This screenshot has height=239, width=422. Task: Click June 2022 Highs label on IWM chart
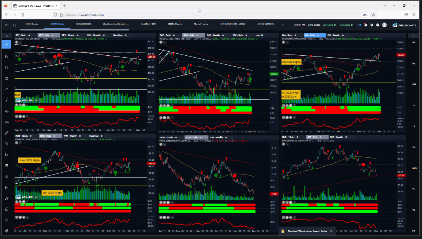[30, 160]
